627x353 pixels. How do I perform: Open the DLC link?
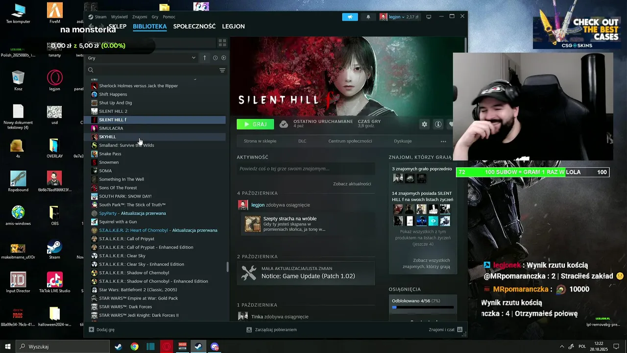tap(302, 141)
